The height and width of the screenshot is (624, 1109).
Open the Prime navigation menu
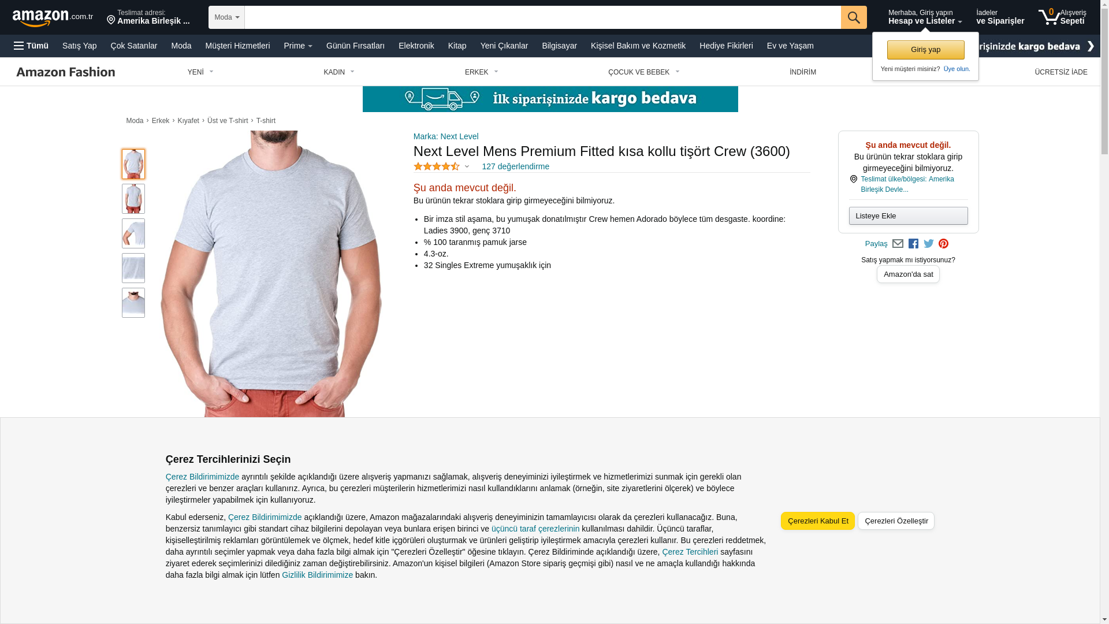[x=298, y=46]
